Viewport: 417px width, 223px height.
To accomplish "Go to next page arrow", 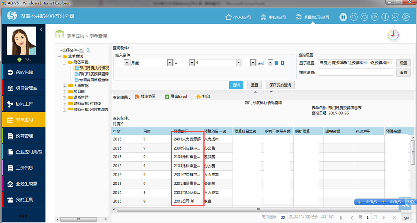I will point(384,218).
